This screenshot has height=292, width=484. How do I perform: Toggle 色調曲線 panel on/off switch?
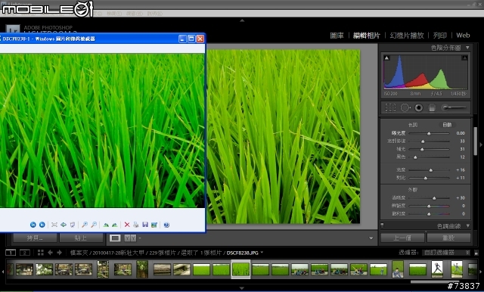pyautogui.click(x=382, y=225)
